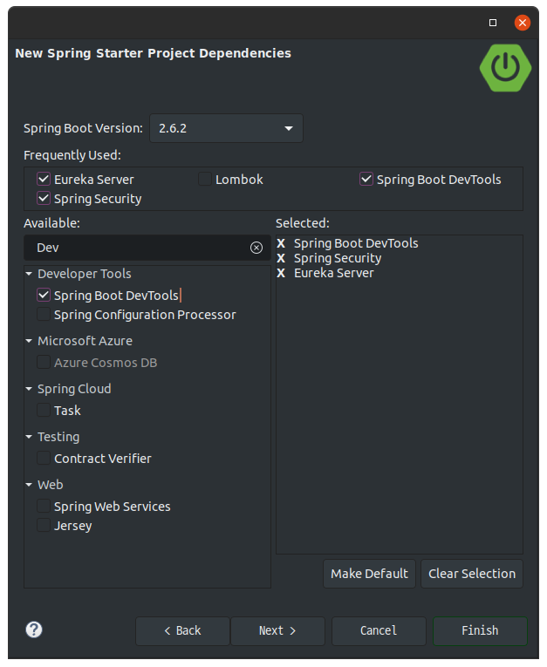Screen dimensions: 547x667
Task: Cancel the new project dialog
Action: pos(379,631)
